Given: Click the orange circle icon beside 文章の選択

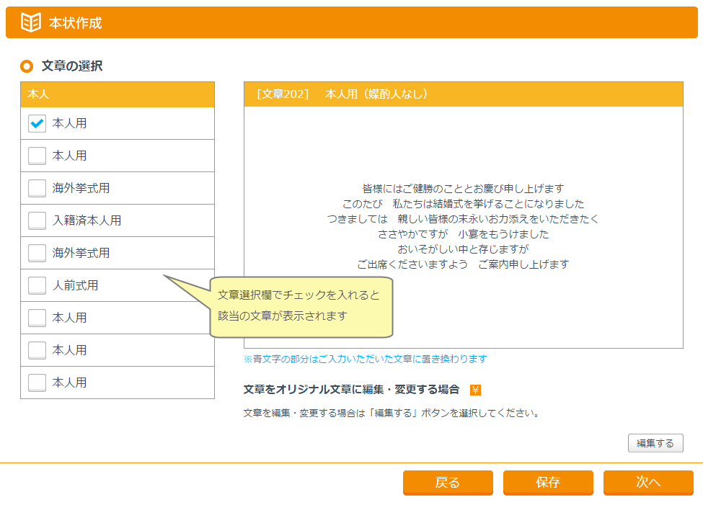Looking at the screenshot, I should (x=27, y=66).
